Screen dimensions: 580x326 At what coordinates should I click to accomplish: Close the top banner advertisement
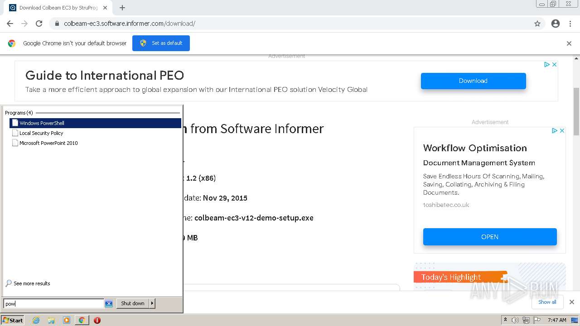(x=554, y=65)
